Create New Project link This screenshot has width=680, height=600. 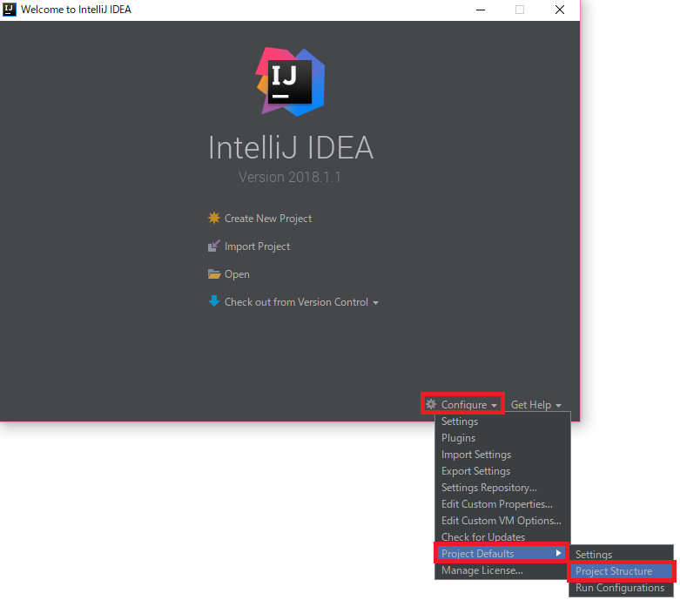point(268,219)
